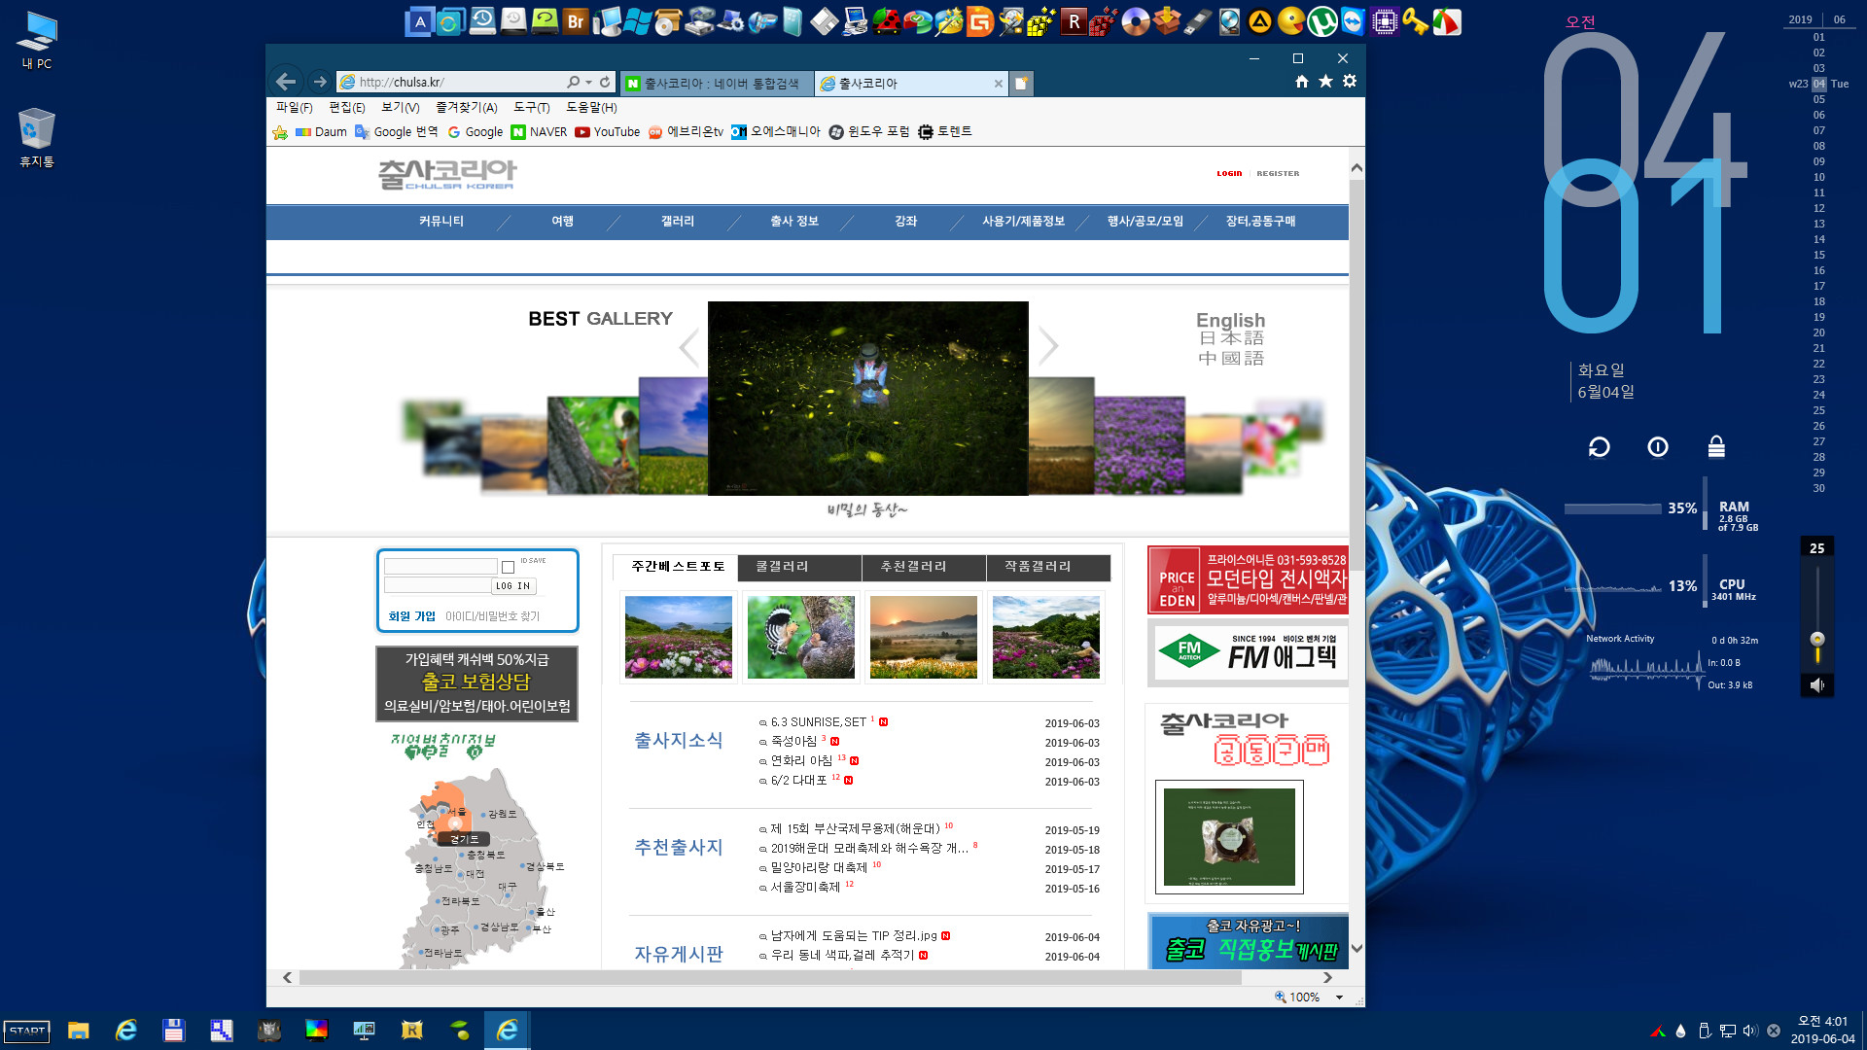Open the 커뮤니티 navigation link
Image resolution: width=1867 pixels, height=1050 pixels.
[440, 222]
